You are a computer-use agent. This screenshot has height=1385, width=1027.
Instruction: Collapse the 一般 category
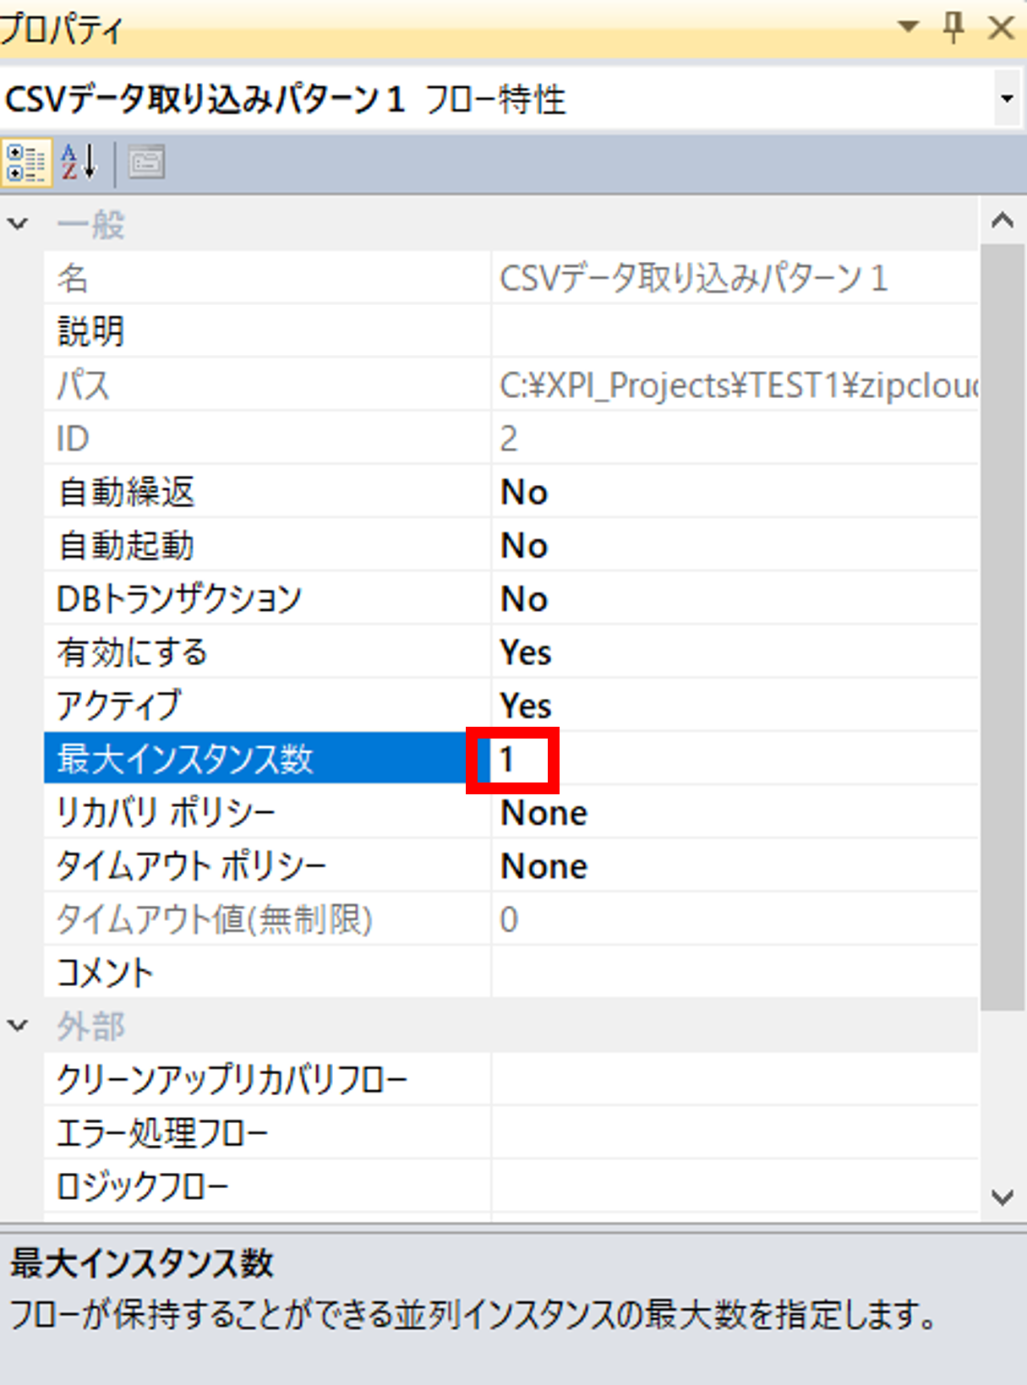coord(17,223)
